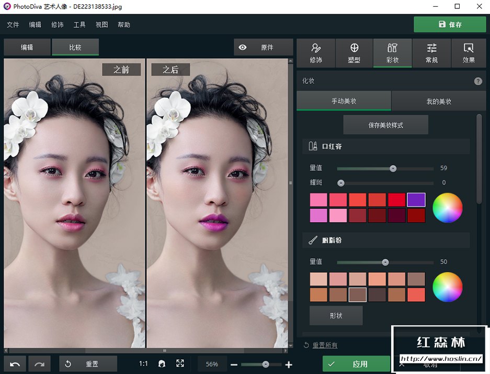Click the 重置所有 reset all link
Image resolution: width=490 pixels, height=374 pixels.
click(x=325, y=345)
